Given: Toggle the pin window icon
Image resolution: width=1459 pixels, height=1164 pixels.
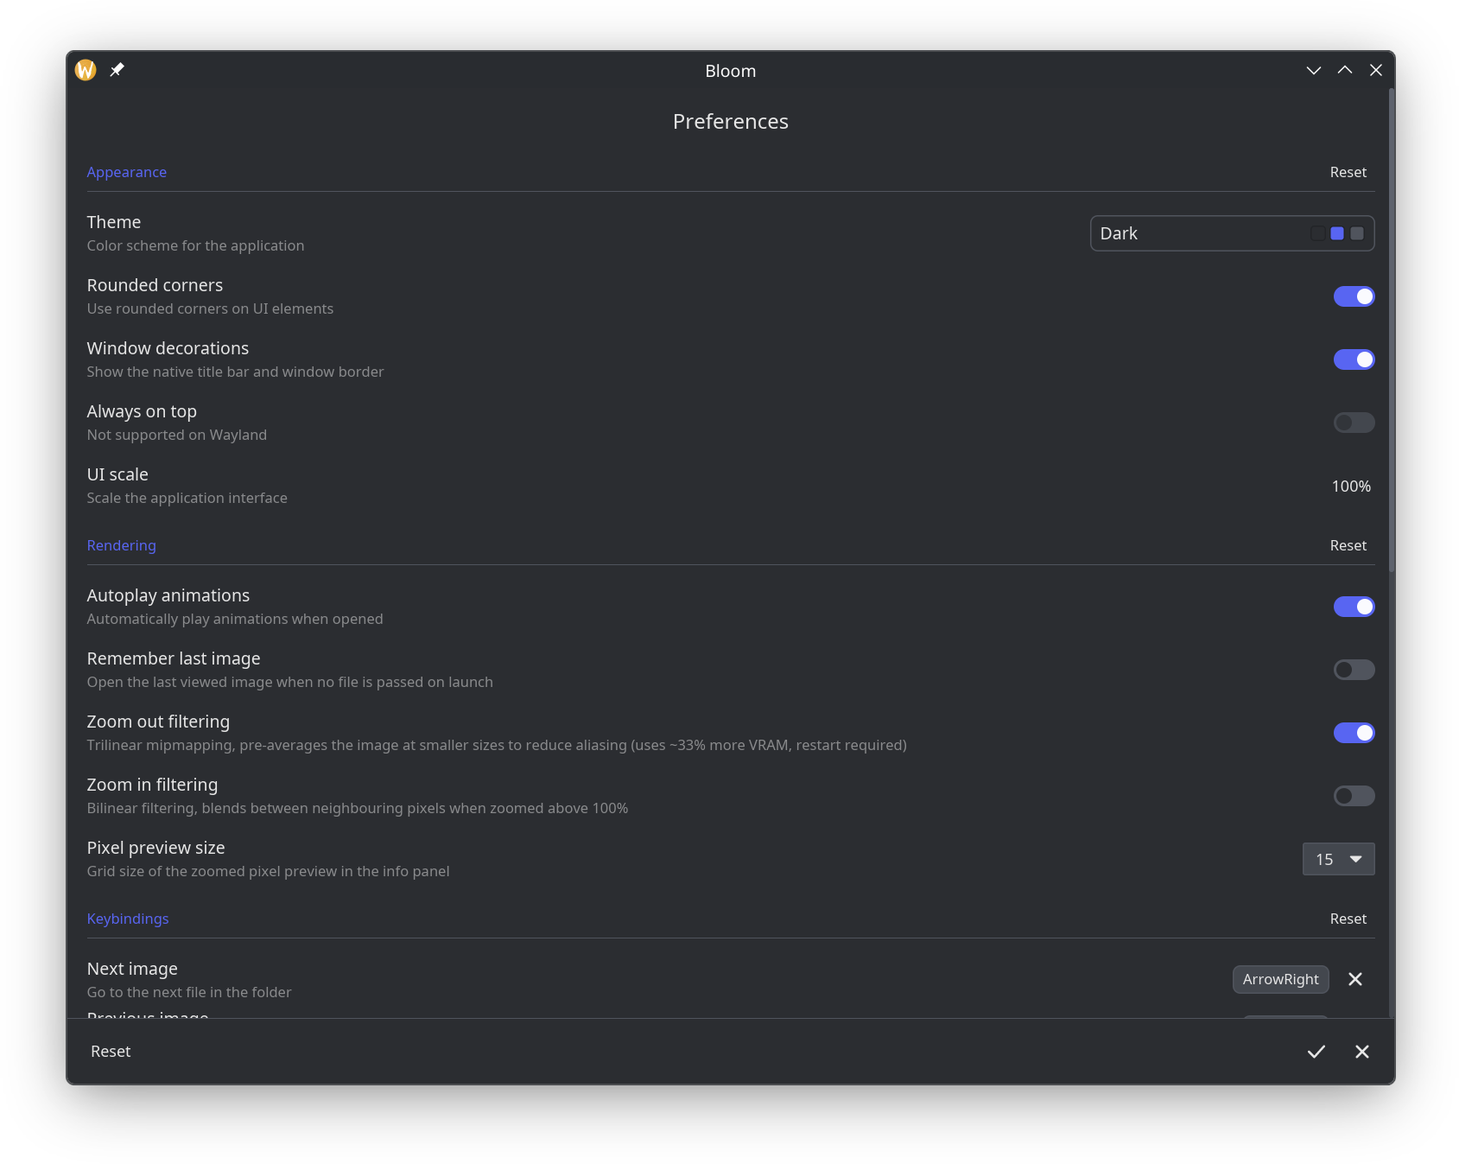Looking at the screenshot, I should click(x=117, y=70).
